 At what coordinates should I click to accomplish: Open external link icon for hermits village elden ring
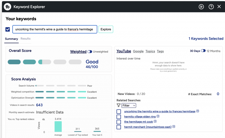click(x=158, y=116)
